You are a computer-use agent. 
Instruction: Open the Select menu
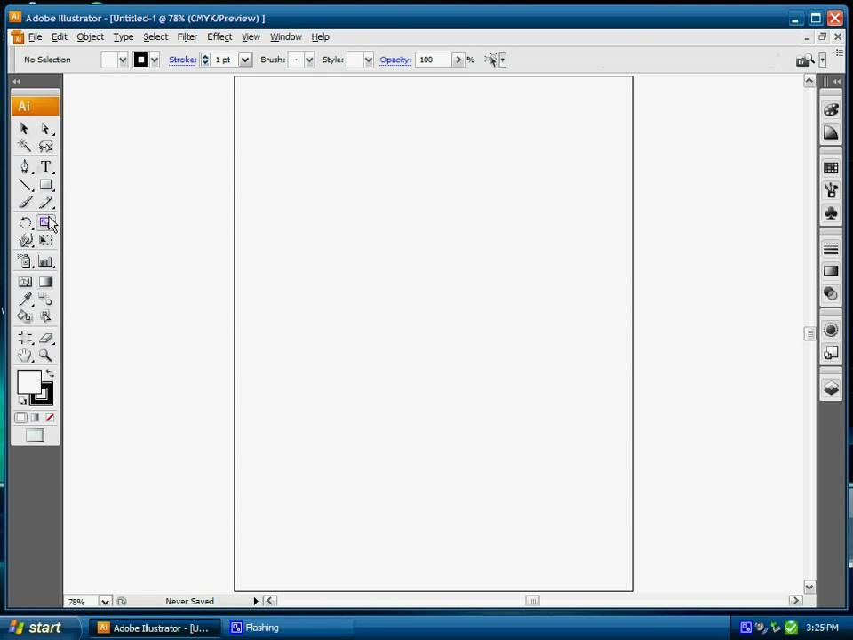click(155, 36)
